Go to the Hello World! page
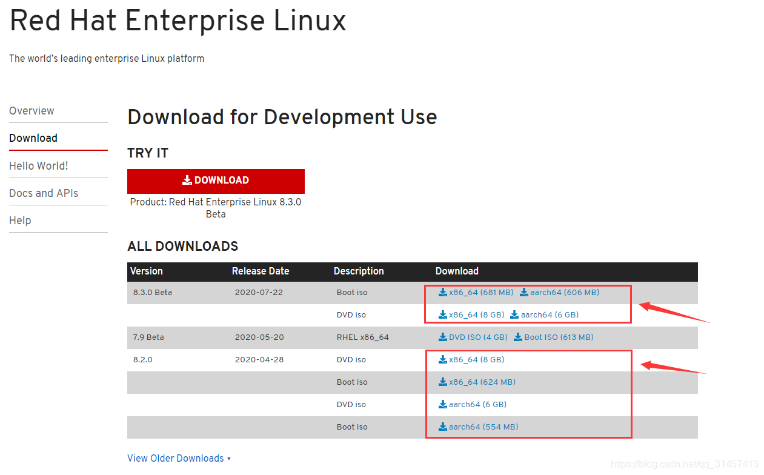The image size is (764, 475). (38, 165)
